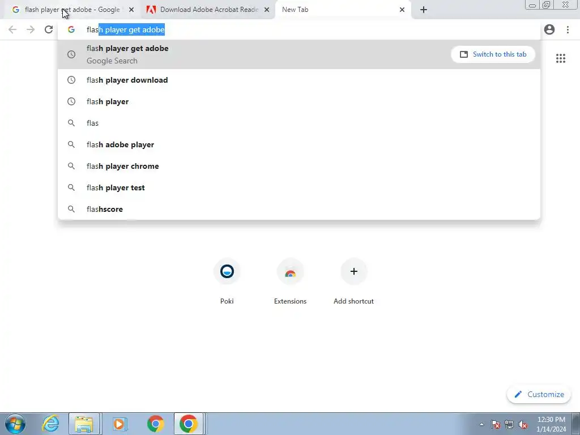
Task: Choose suggestion flash player get adobe
Action: click(299, 54)
